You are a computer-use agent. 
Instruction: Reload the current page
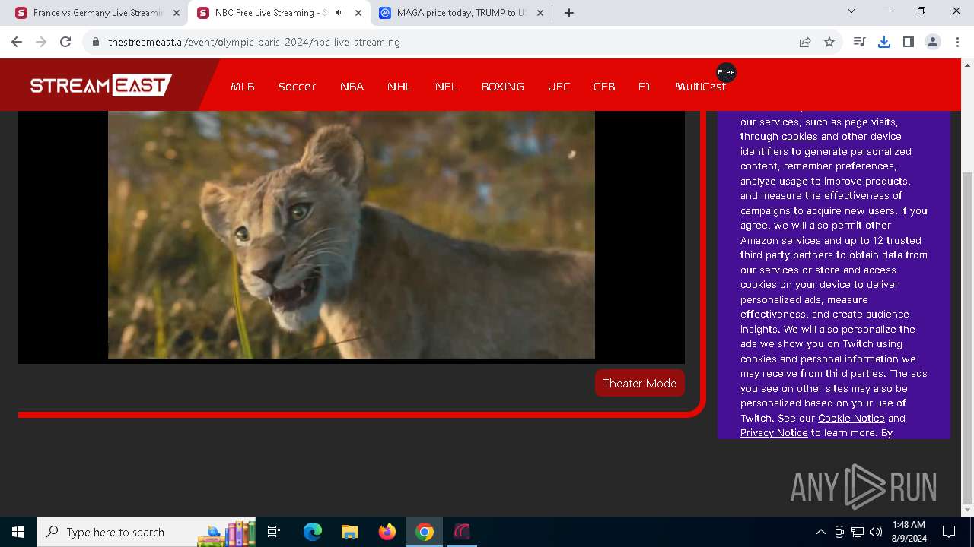click(65, 42)
